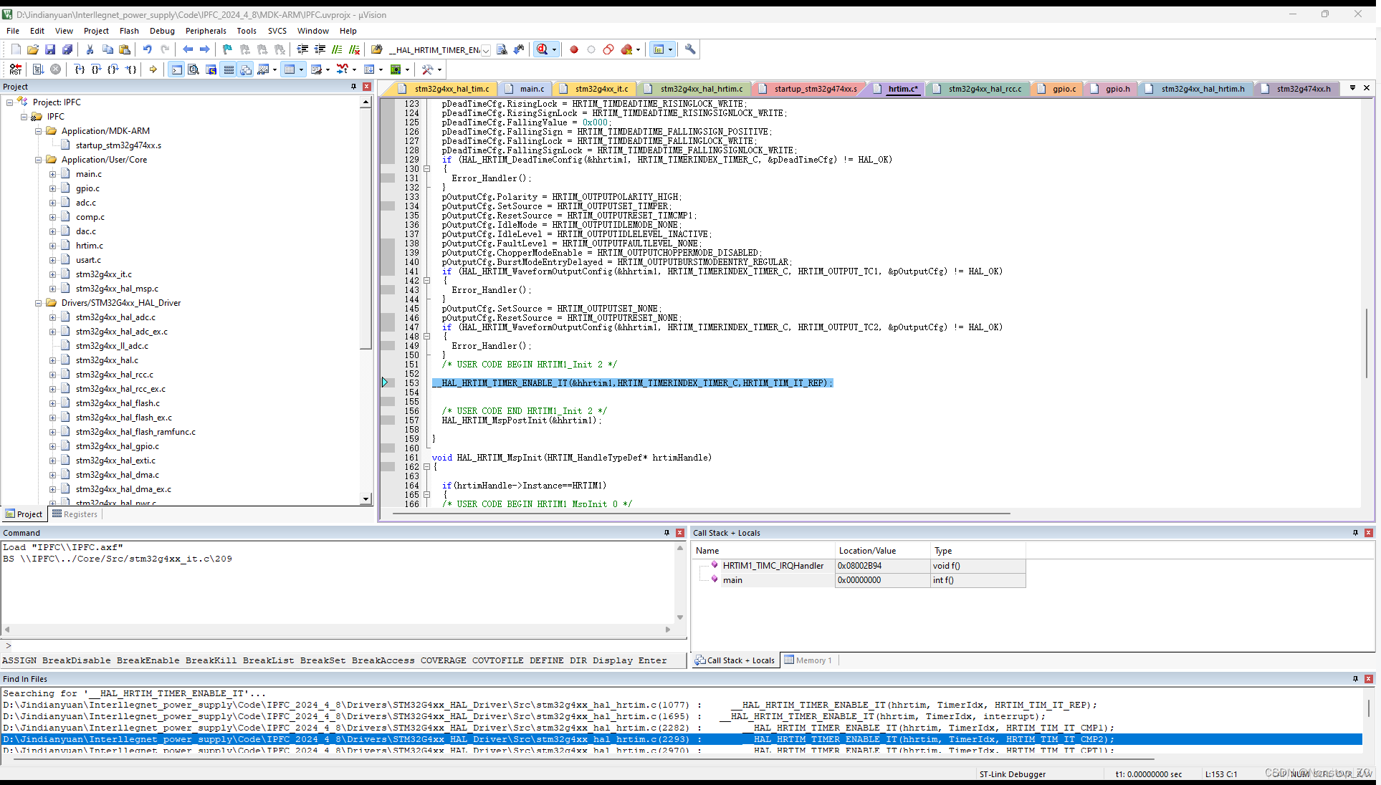Click the Show Next Statement arrow icon
The width and height of the screenshot is (1381, 785).
(x=153, y=69)
